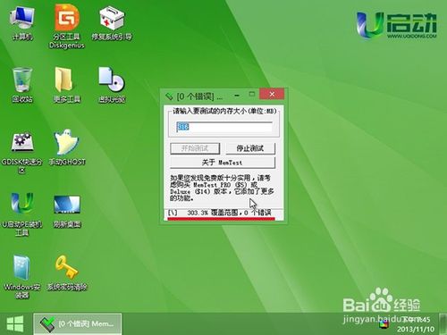Open the 修复系统引导 first-aid kit icon
The width and height of the screenshot is (447, 335).
click(112, 24)
